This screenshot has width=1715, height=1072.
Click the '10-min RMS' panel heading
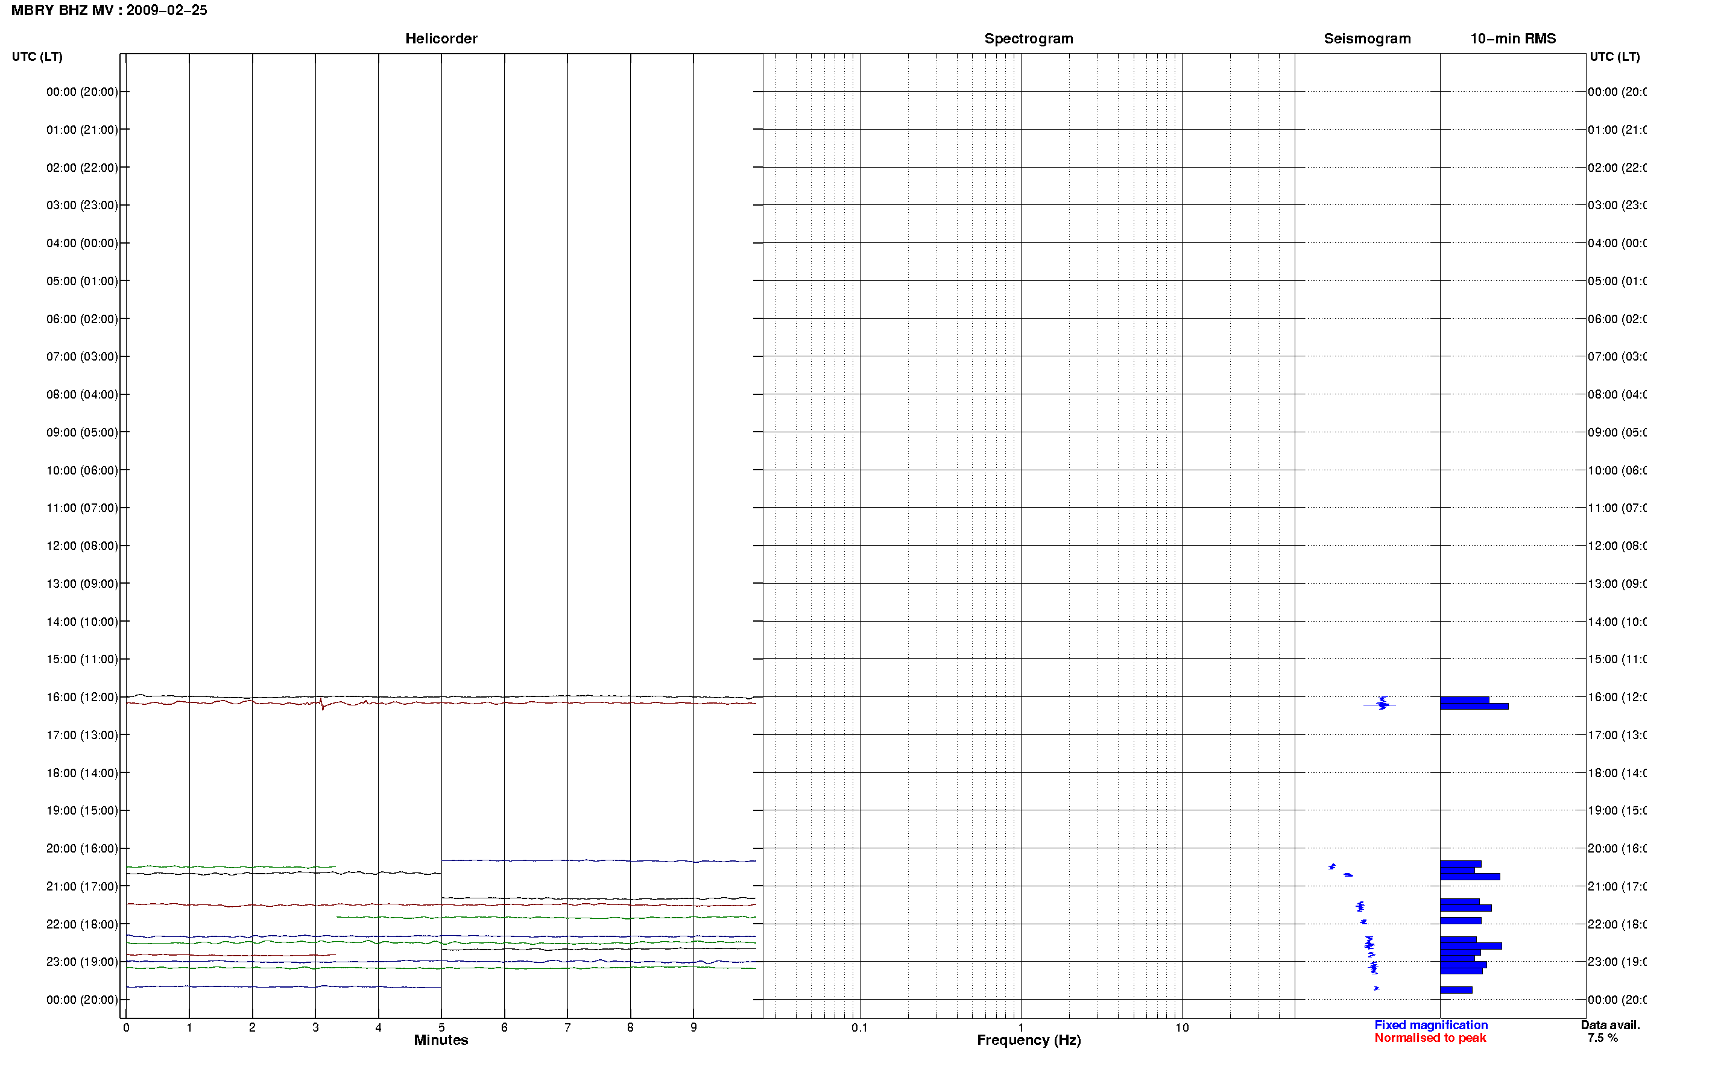point(1512,39)
